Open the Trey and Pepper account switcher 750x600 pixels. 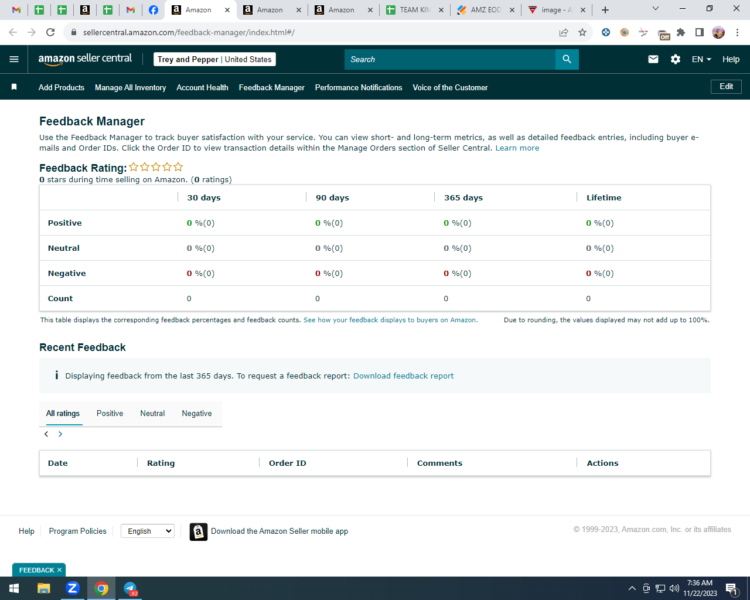click(214, 59)
